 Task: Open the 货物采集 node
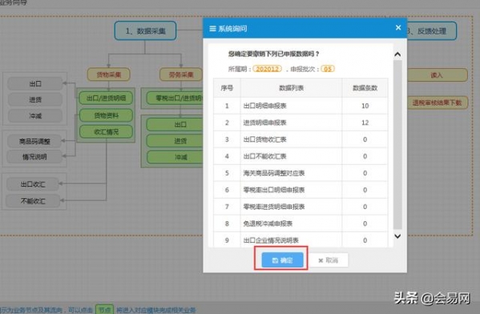109,74
